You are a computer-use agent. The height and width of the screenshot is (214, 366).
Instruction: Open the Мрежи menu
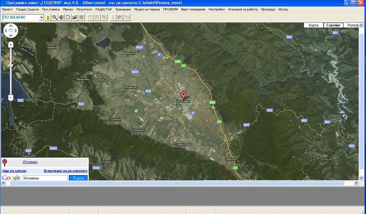(x=68, y=9)
